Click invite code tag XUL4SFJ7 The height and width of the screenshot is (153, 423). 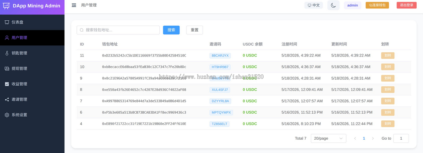pyautogui.click(x=220, y=89)
